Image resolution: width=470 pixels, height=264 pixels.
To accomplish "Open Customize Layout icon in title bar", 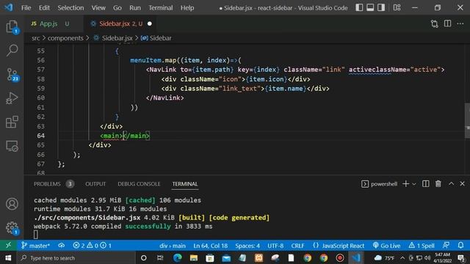I will click(397, 7).
